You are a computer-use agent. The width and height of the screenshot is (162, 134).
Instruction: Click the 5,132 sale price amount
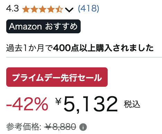[91, 104]
